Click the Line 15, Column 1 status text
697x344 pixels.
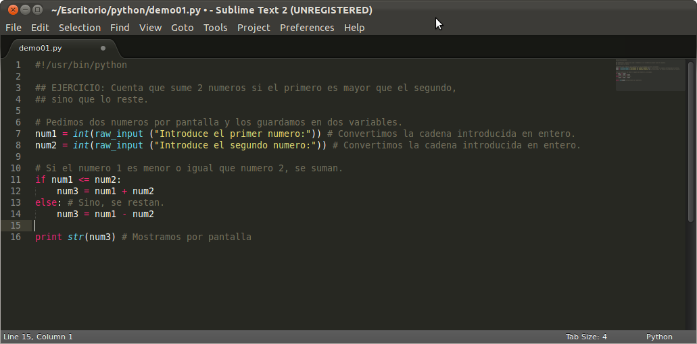pyautogui.click(x=38, y=337)
